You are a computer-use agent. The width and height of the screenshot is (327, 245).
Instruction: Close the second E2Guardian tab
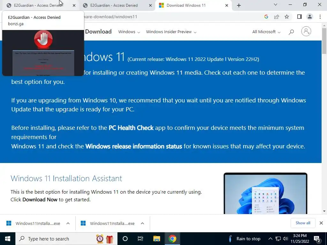[x=150, y=5]
